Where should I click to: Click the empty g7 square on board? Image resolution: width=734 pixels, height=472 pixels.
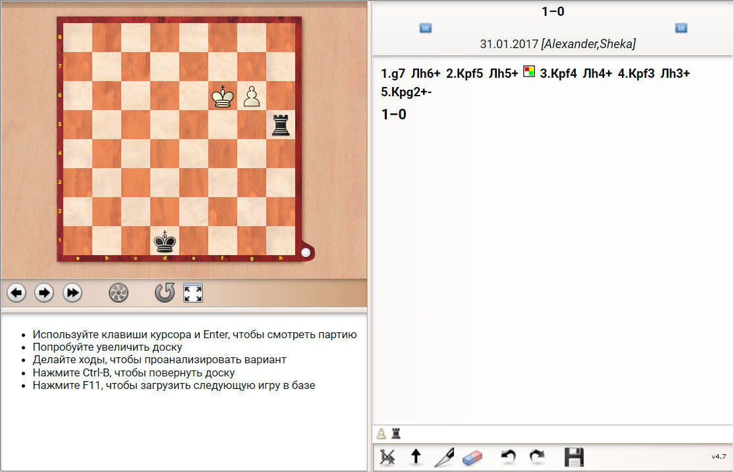pos(252,67)
